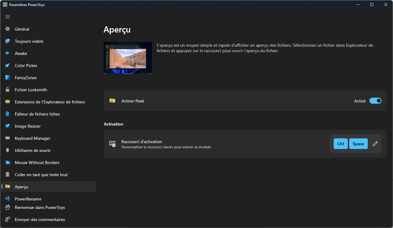The image size is (393, 228).
Task: Click the keyboard shortcut row icon
Action: coord(112,144)
